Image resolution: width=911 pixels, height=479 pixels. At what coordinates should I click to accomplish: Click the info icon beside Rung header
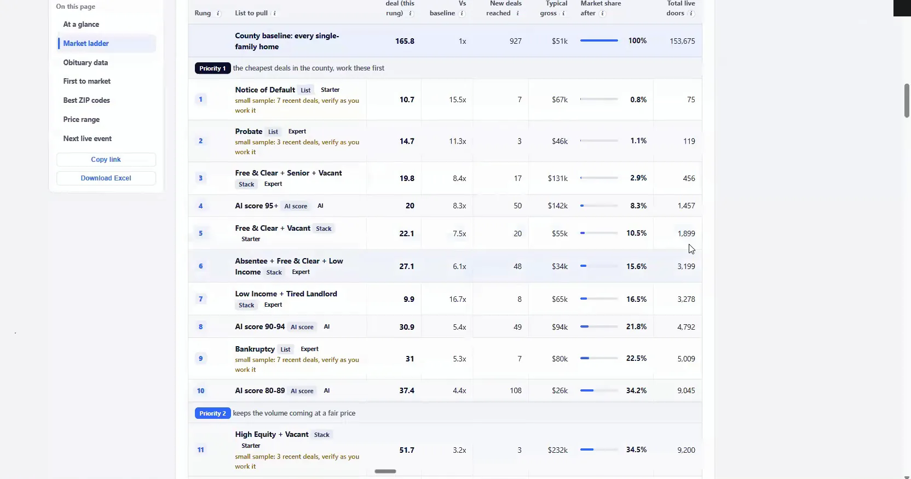218,13
